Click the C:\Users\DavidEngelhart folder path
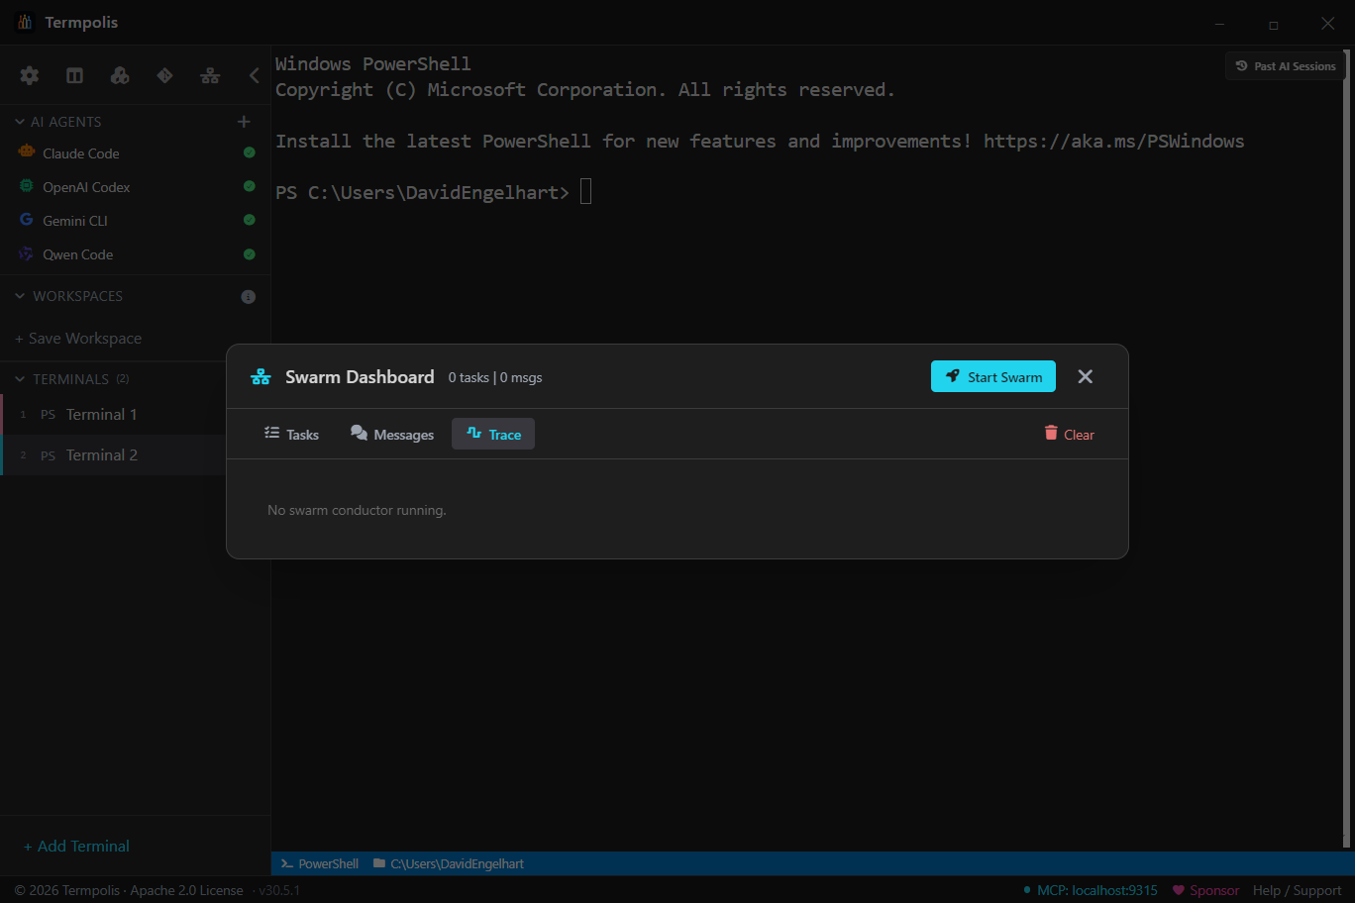The width and height of the screenshot is (1355, 903). click(x=449, y=863)
